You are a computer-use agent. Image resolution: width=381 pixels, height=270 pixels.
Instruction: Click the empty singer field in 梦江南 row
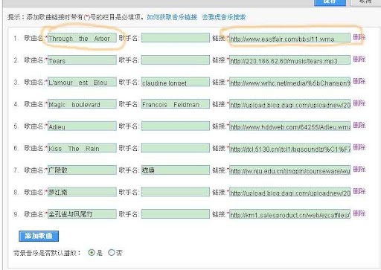(x=176, y=192)
